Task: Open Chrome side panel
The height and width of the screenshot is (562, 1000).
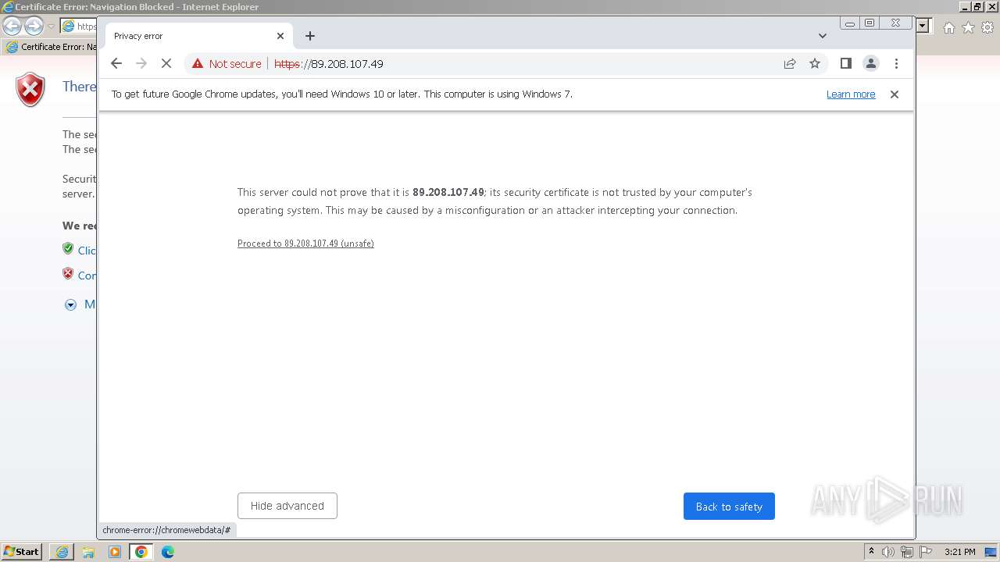Action: [x=846, y=64]
